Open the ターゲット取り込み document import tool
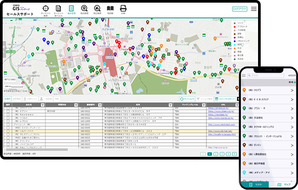298x190 pixels. [58, 8]
